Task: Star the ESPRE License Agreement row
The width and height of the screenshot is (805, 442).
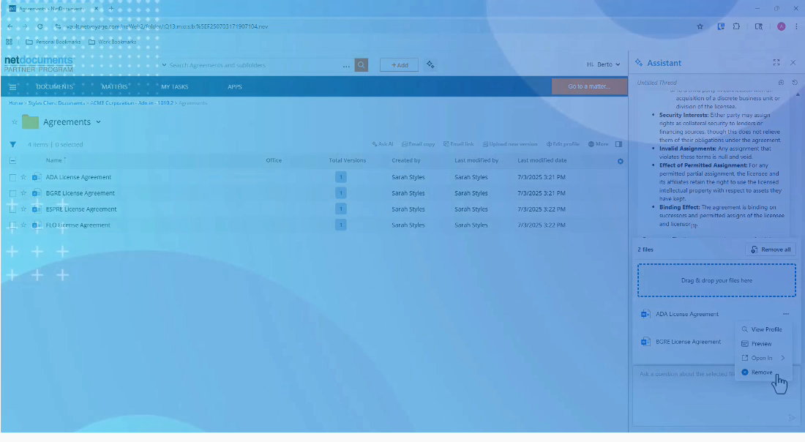Action: click(x=23, y=209)
